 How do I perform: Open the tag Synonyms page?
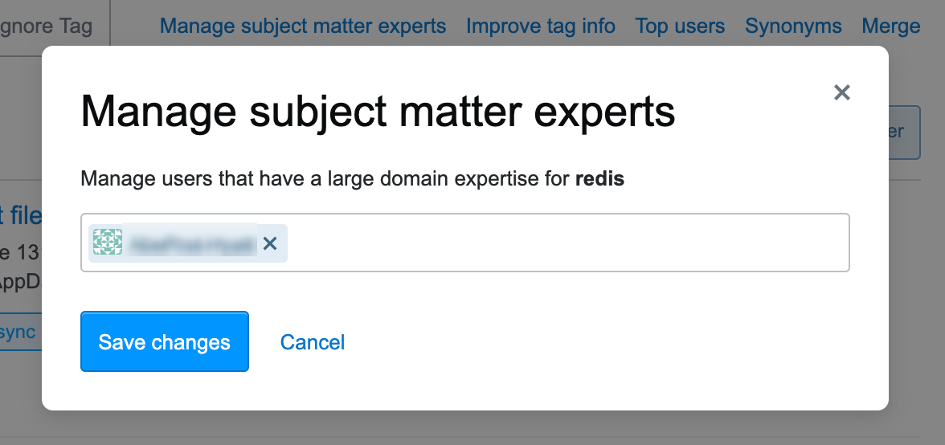(793, 26)
